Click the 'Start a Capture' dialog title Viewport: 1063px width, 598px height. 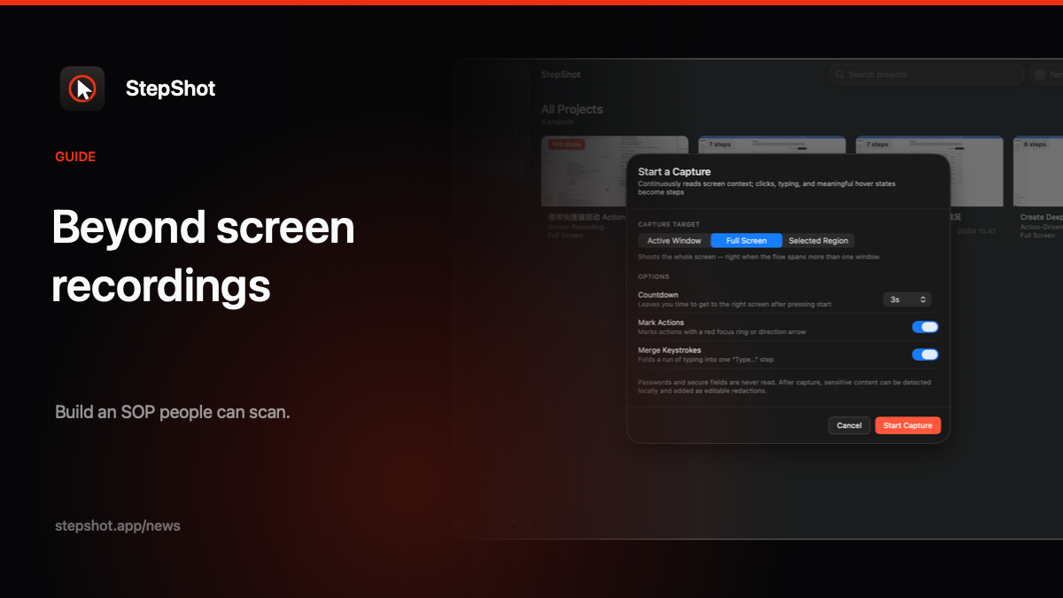(674, 171)
